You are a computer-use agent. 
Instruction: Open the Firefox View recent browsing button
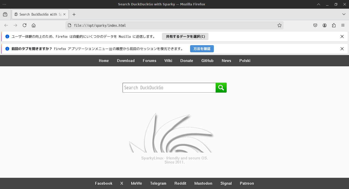point(5,14)
